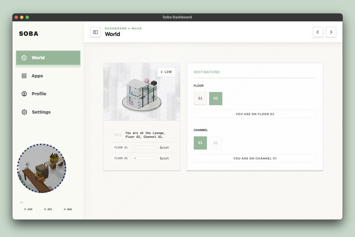Image resolution: width=355 pixels, height=237 pixels.
Task: Open the circular avatar camera preview
Action: 42,168
